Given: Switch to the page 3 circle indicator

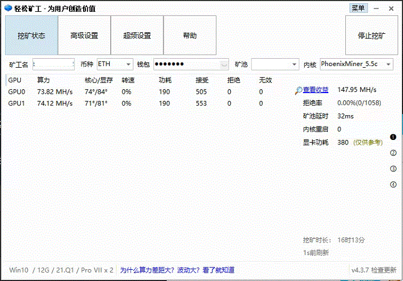Looking at the screenshot, I should 393,169.
